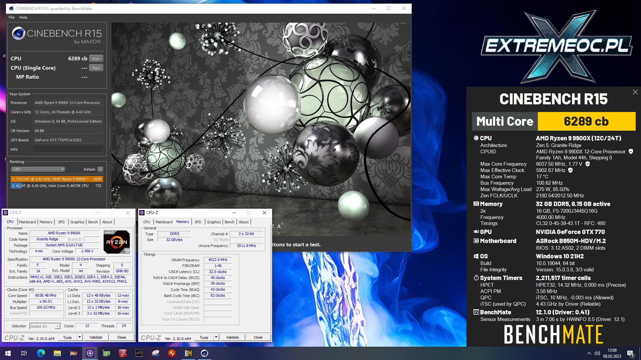Screen dimensions: 641x360
Task: Open the green graphics card taskbar app
Action: click(106, 353)
